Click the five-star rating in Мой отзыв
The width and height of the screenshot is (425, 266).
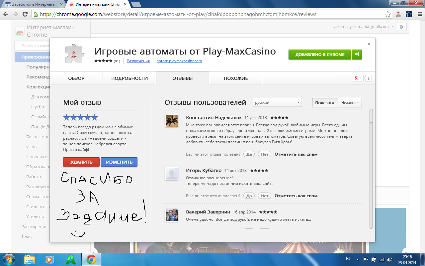(x=80, y=117)
